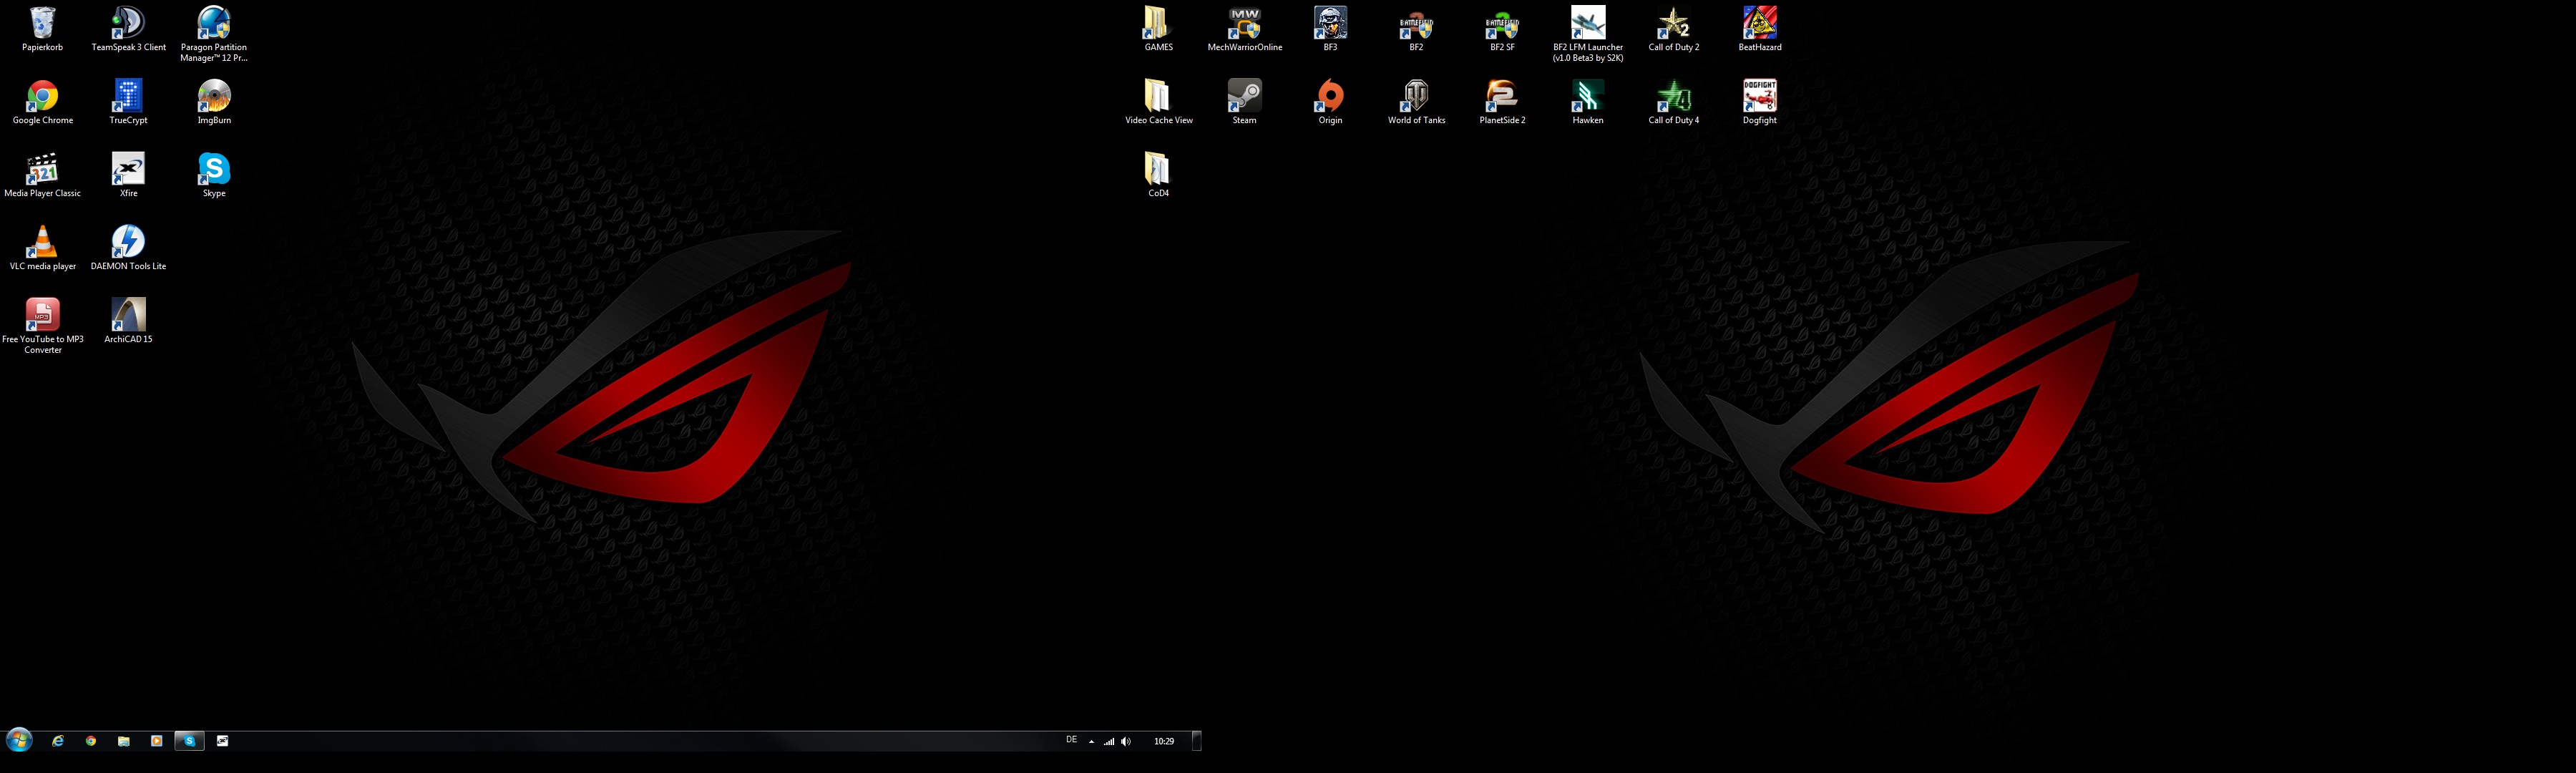Select BF2 LFM Launcher icon

coord(1588,33)
